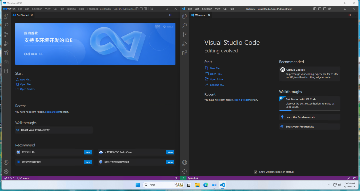The image size is (360, 191).
Task: Open Get Started with VS Code walkthrough
Action: (x=309, y=103)
